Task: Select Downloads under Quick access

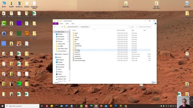Action: coord(61,37)
